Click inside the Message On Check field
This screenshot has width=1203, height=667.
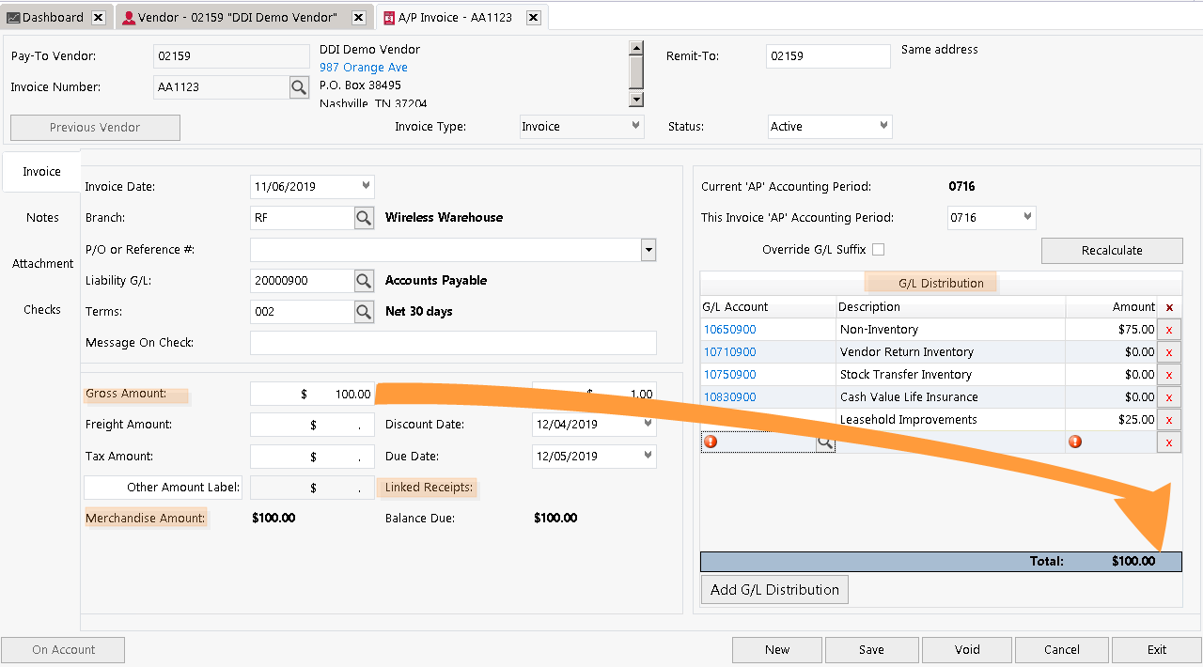tap(453, 342)
